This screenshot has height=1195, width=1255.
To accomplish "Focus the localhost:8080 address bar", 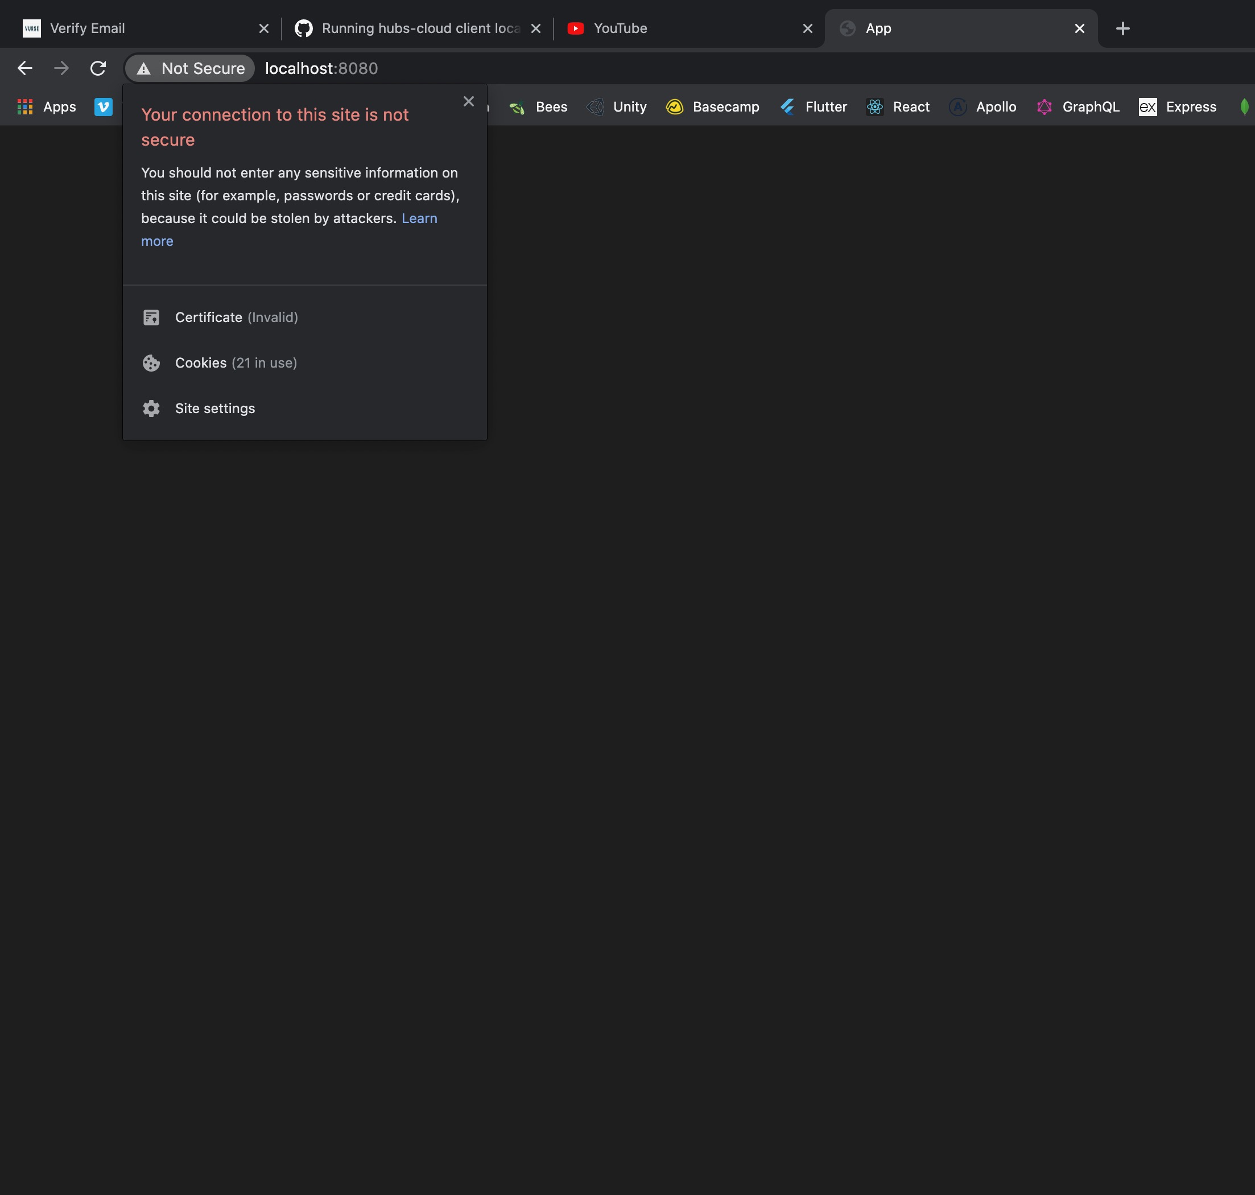I will 321,68.
